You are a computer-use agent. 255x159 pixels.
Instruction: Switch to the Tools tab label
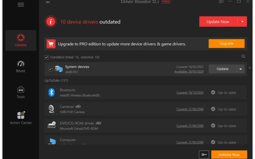[x=21, y=97]
